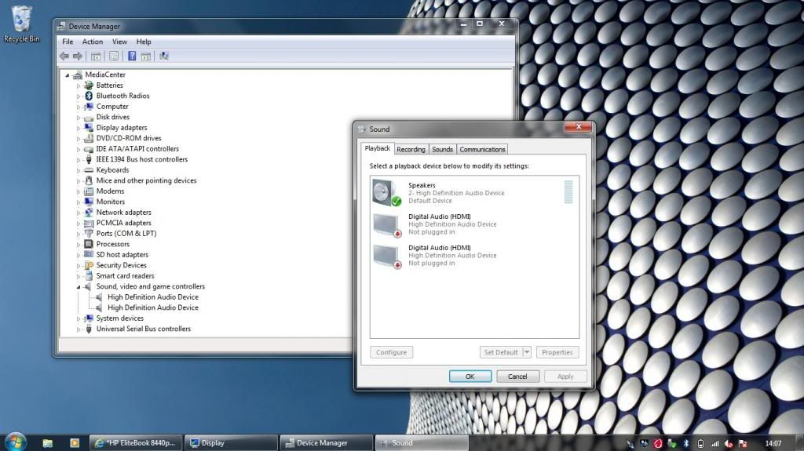Click the battery power tray icon

point(700,443)
